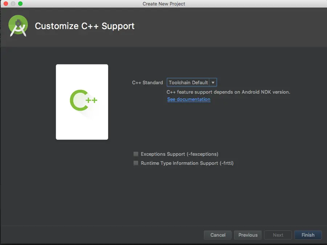Click the Cancel button

click(x=218, y=235)
